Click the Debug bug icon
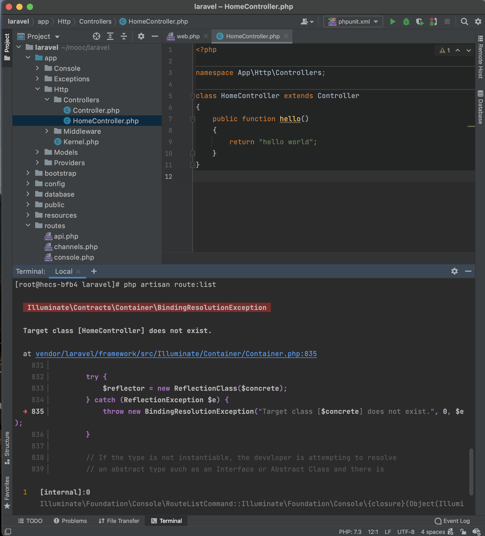 click(406, 22)
